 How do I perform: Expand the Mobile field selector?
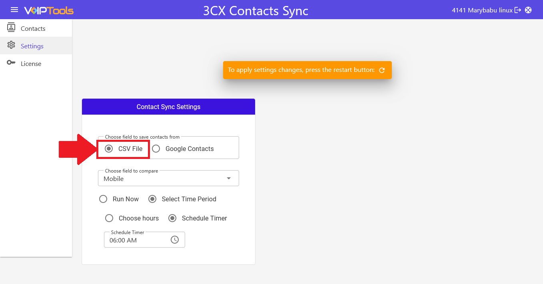coord(228,178)
